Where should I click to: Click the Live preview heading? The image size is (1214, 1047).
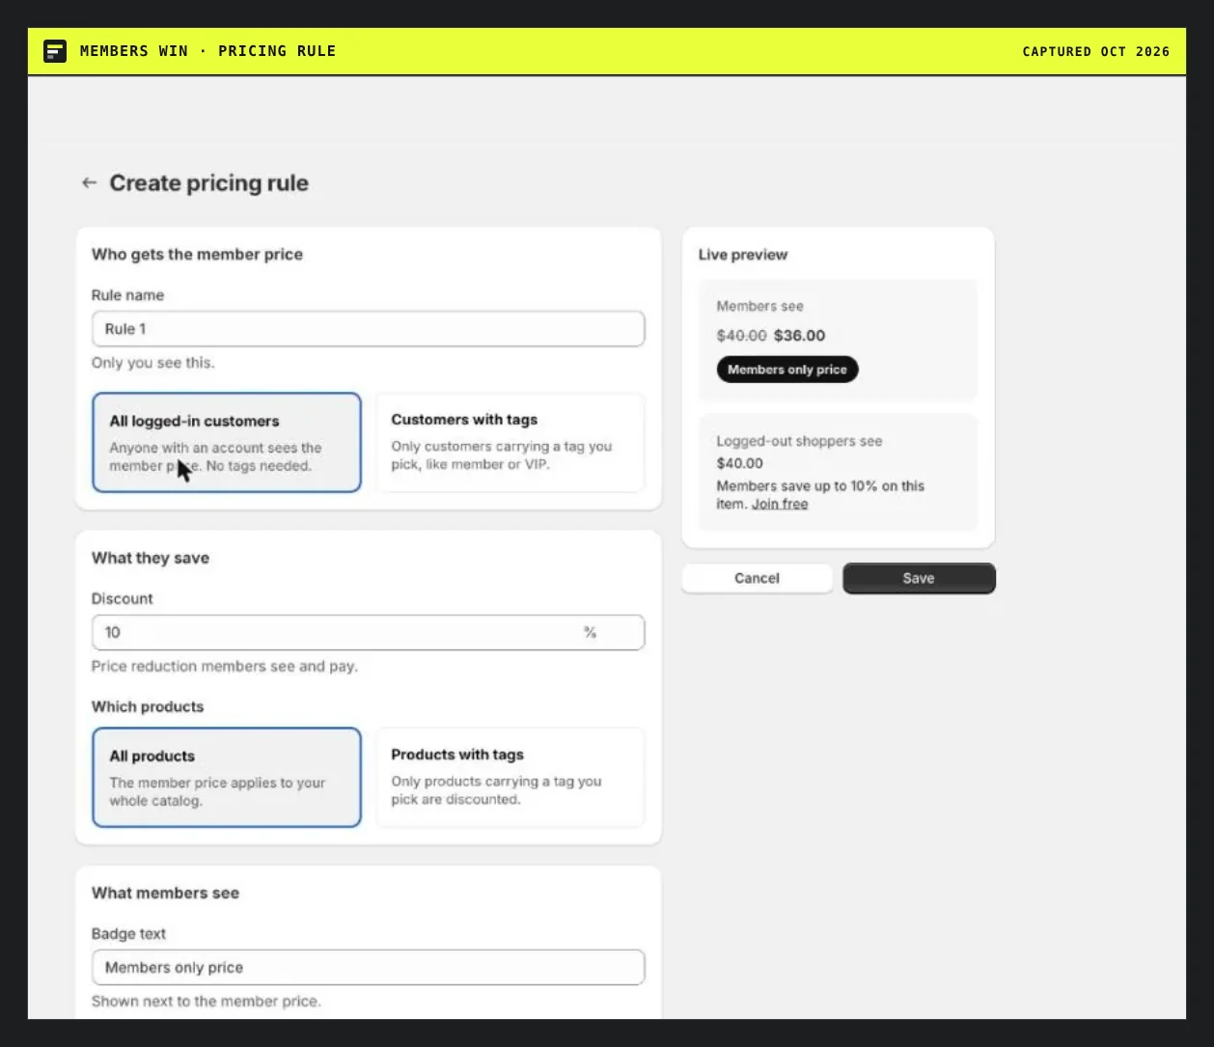(743, 255)
